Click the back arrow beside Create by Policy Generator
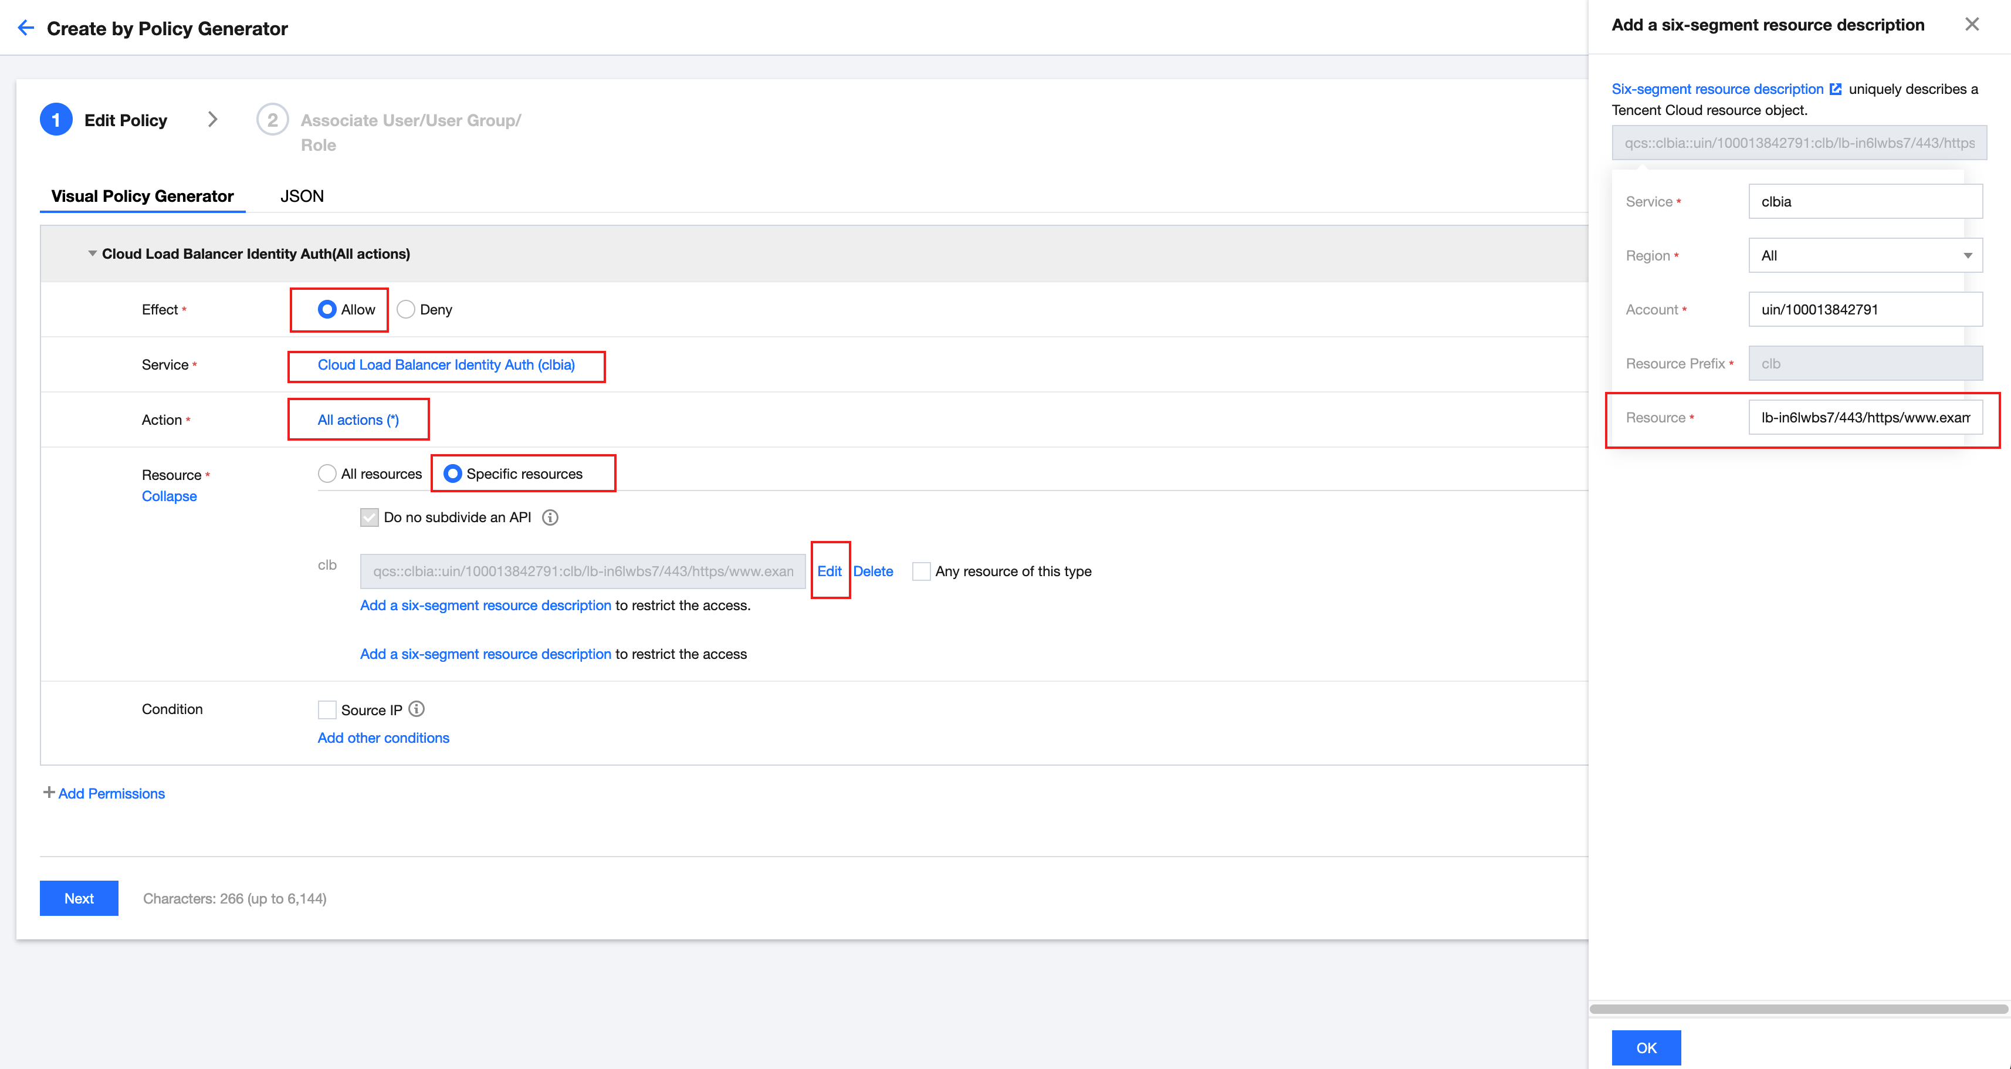Screen dimensions: 2011x1069 [x=26, y=28]
